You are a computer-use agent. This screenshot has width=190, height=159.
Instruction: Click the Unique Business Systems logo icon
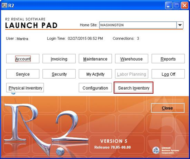tap(156, 150)
